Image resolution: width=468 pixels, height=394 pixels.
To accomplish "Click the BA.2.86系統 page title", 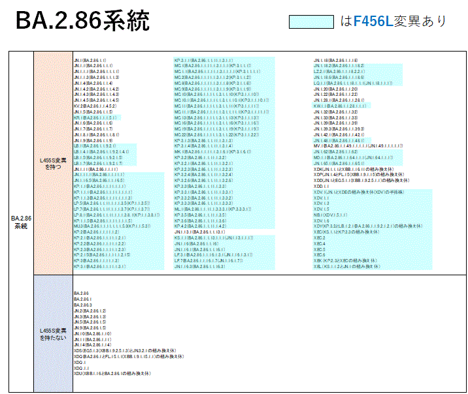I will 82,22.
